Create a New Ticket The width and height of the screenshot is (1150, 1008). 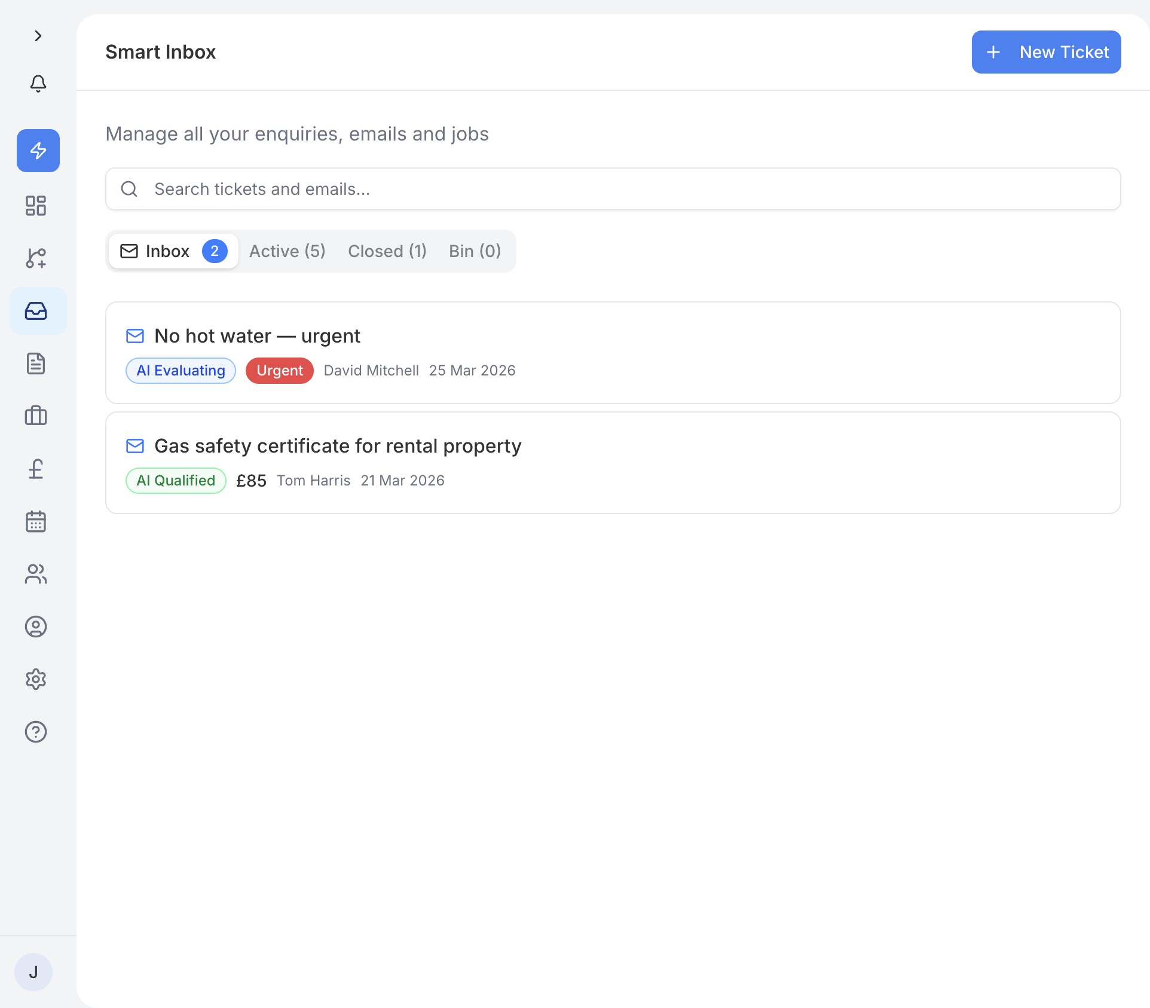click(x=1045, y=52)
